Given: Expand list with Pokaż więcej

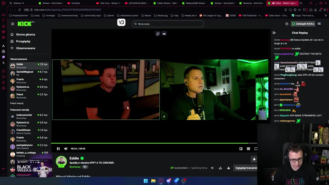Looking at the screenshot, I should click(17, 103).
